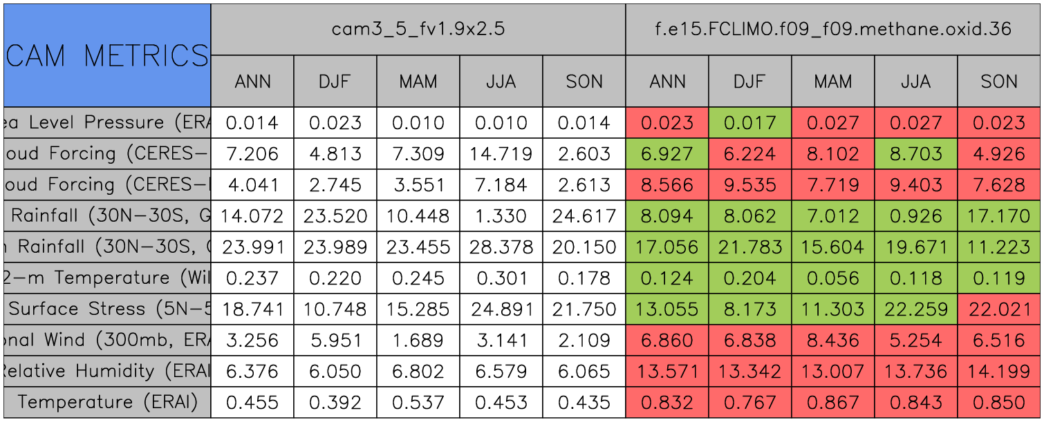
Task: Select the cam3_5_fv1.9x2.5 group header
Action: point(418,29)
